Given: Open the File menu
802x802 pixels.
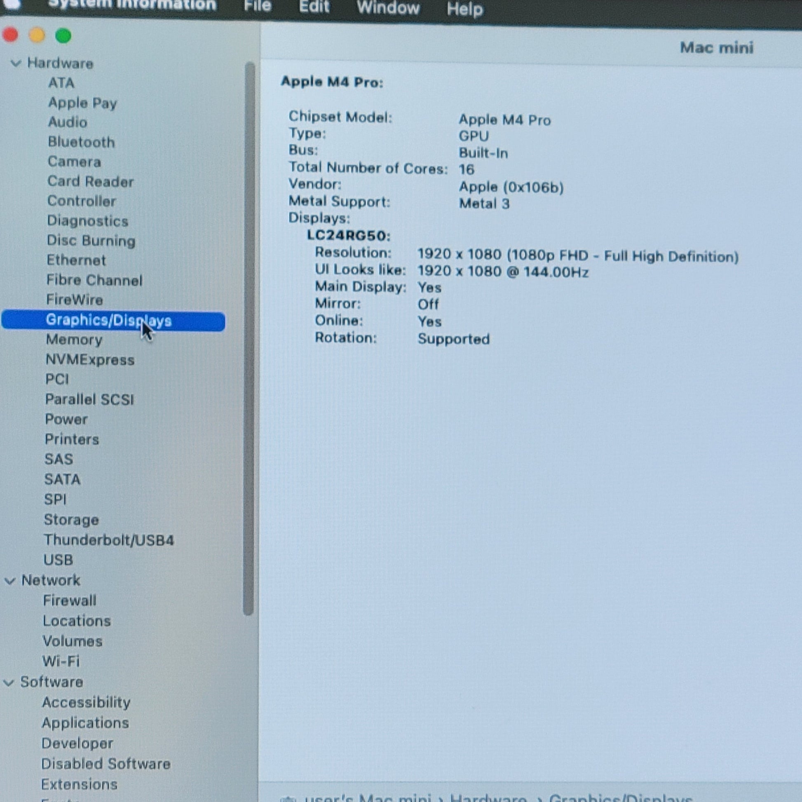Looking at the screenshot, I should [x=257, y=6].
